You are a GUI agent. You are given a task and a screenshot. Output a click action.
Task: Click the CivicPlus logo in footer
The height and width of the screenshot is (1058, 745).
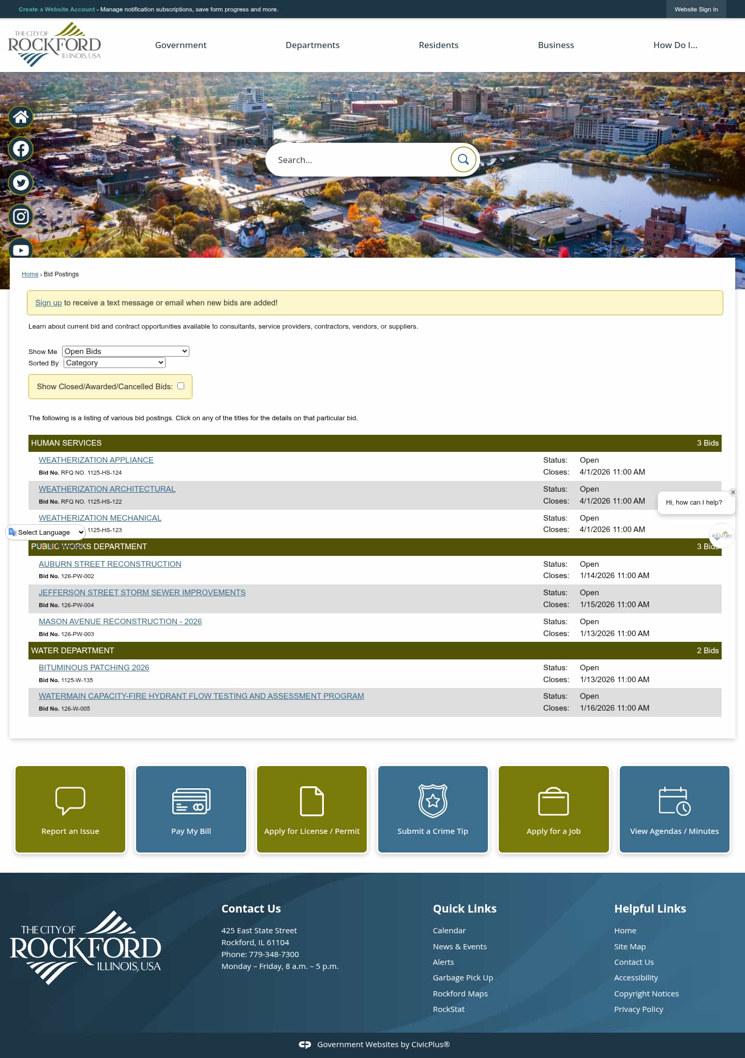click(x=305, y=1045)
